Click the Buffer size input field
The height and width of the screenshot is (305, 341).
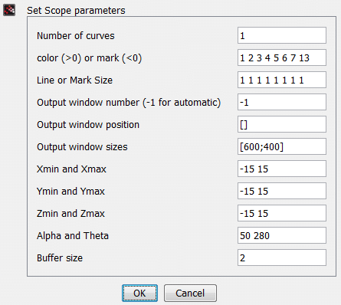pyautogui.click(x=282, y=257)
